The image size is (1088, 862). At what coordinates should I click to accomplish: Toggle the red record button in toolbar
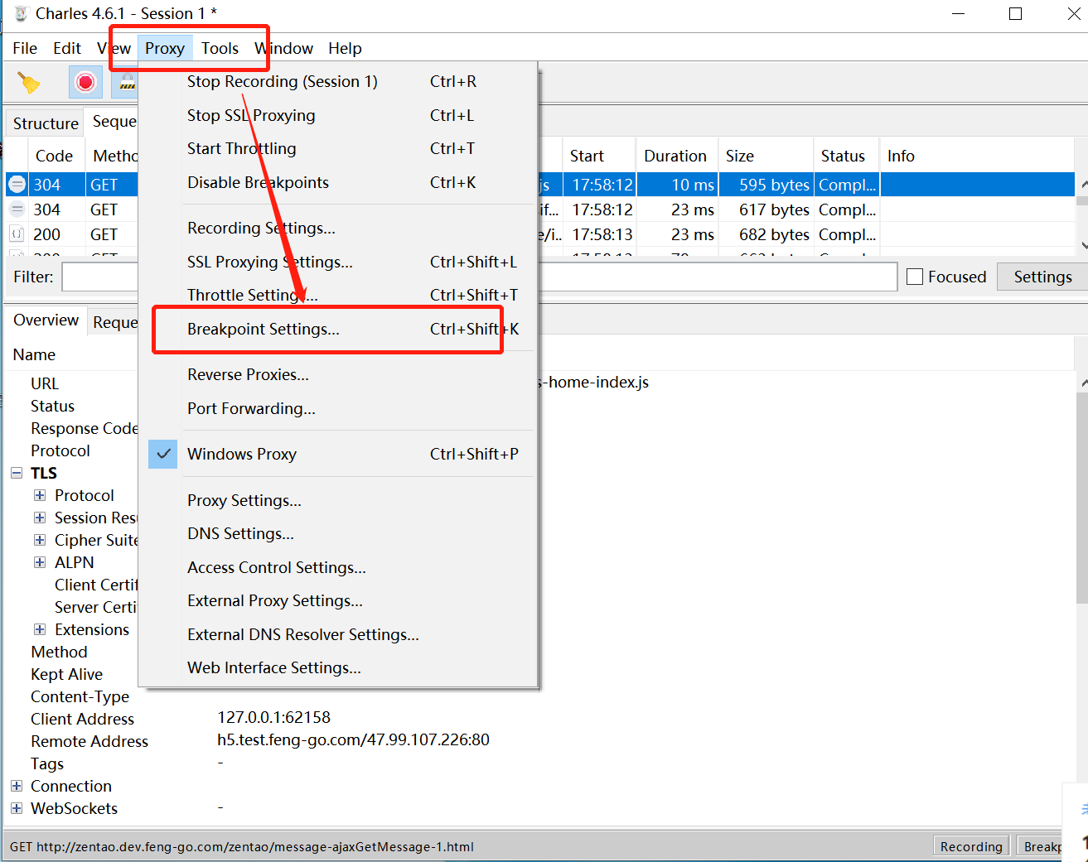coord(85,82)
